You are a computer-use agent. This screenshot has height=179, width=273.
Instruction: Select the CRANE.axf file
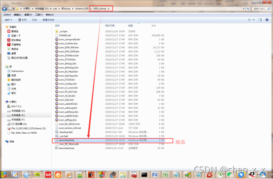coord(65,35)
